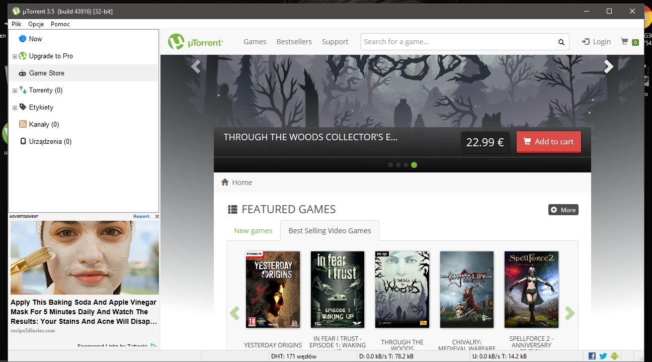Click the search magnifier icon
The image size is (652, 362).
561,42
